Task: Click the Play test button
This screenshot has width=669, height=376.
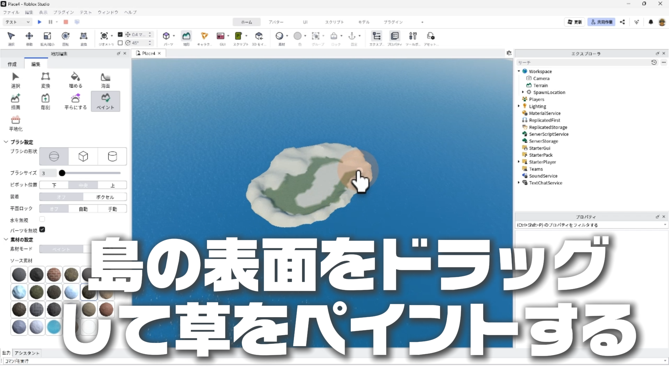Action: [39, 22]
